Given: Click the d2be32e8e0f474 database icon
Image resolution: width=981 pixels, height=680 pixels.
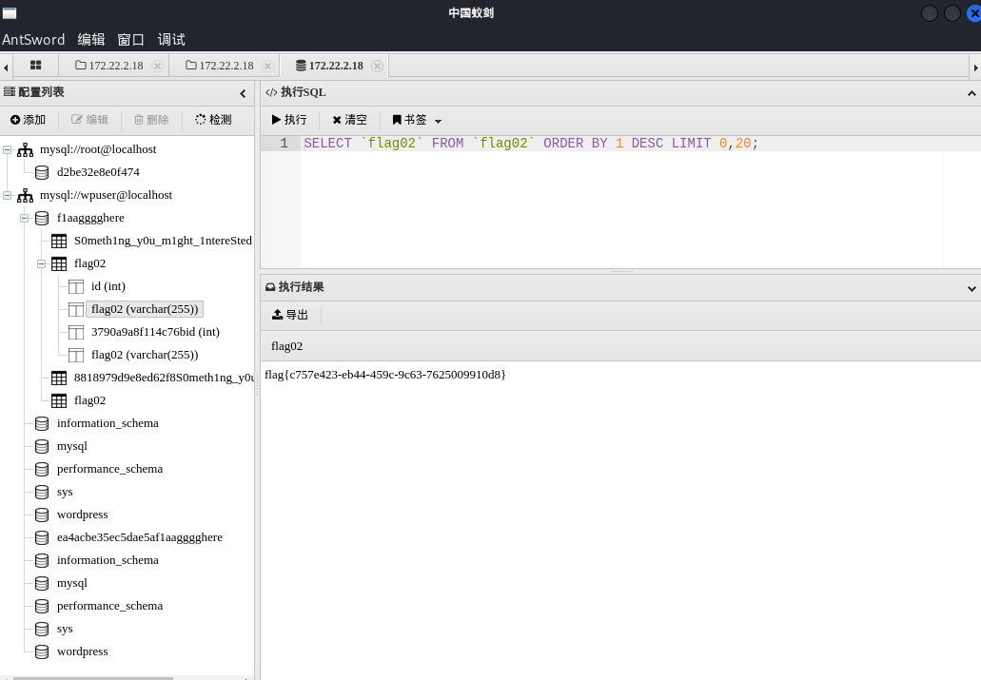Looking at the screenshot, I should 42,172.
